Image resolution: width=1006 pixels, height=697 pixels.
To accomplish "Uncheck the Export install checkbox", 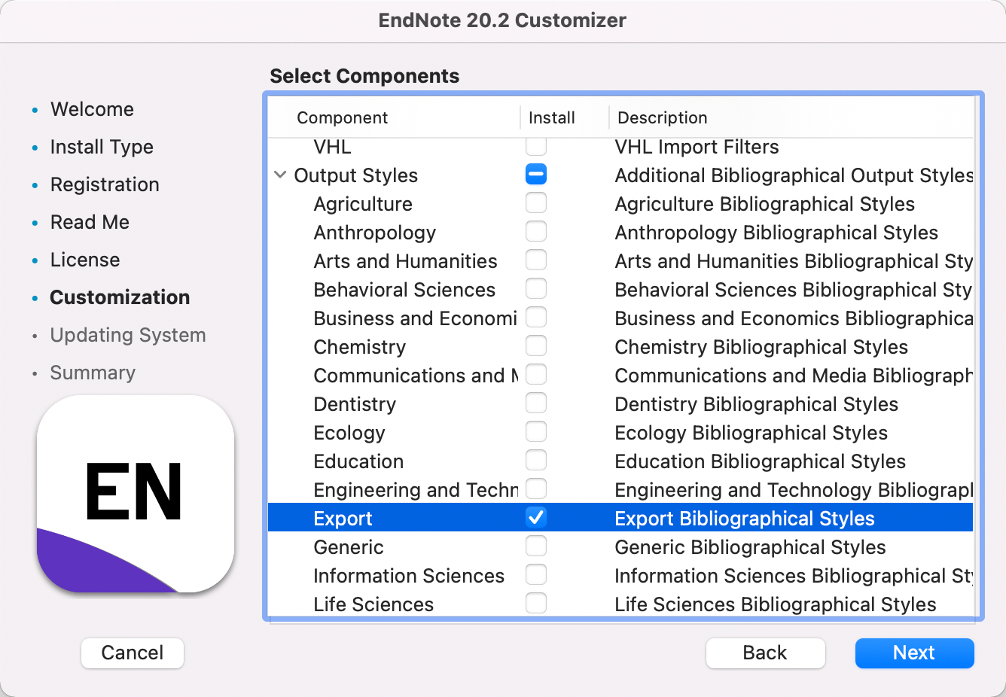I will click(x=536, y=518).
